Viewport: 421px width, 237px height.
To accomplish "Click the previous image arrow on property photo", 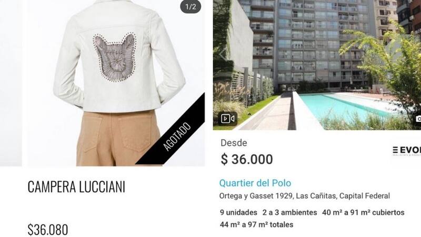I will (x=223, y=55).
